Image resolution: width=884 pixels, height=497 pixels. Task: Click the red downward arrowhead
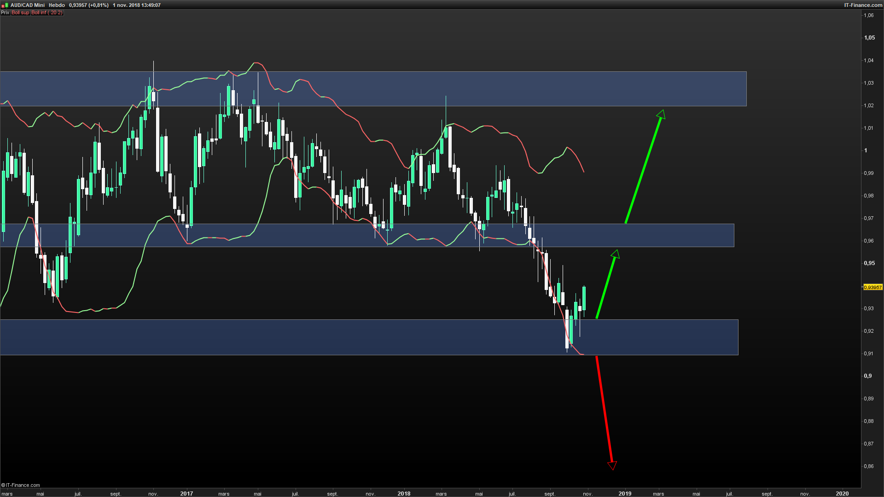tap(612, 465)
